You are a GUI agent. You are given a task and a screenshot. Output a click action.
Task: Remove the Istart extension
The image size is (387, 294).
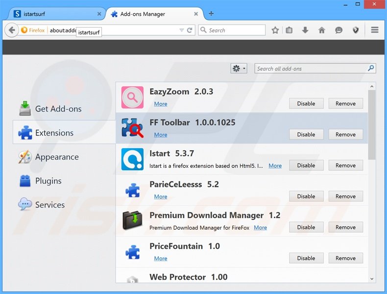(345, 165)
